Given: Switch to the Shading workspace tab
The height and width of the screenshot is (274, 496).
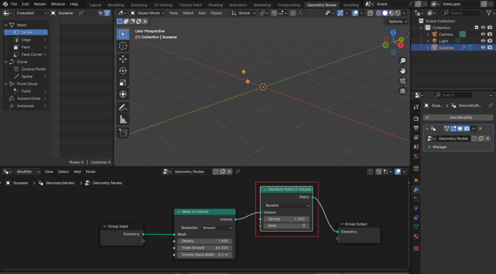Looking at the screenshot, I should (215, 5).
